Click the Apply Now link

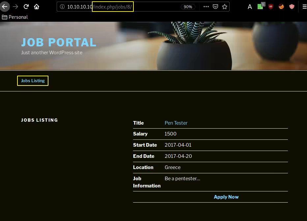point(226,197)
